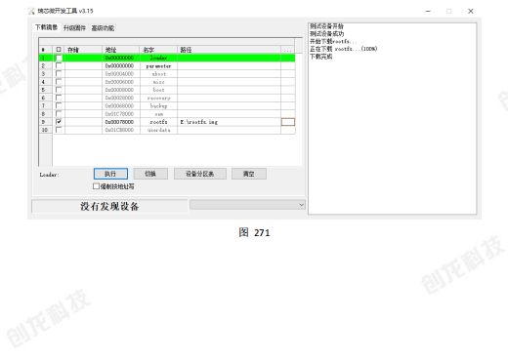Select the userdata name cell
508x361 pixels.
(x=158, y=130)
